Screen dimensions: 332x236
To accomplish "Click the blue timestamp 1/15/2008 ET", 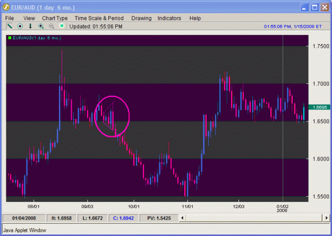I will click(293, 27).
